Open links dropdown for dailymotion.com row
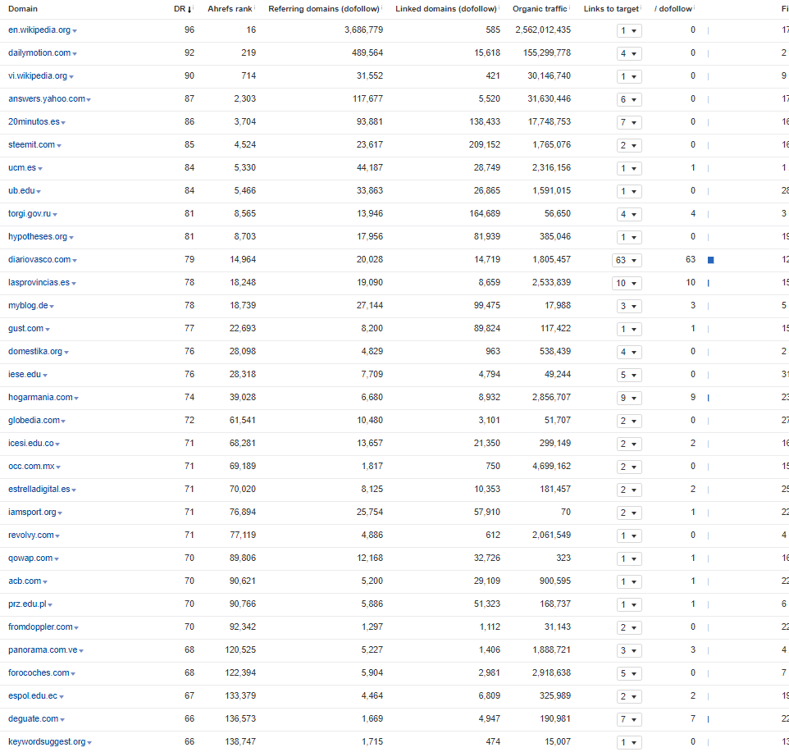 click(629, 53)
